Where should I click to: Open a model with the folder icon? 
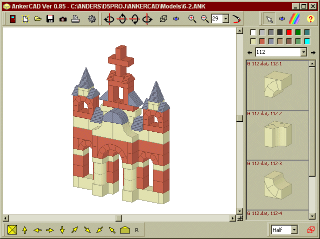tap(38, 19)
